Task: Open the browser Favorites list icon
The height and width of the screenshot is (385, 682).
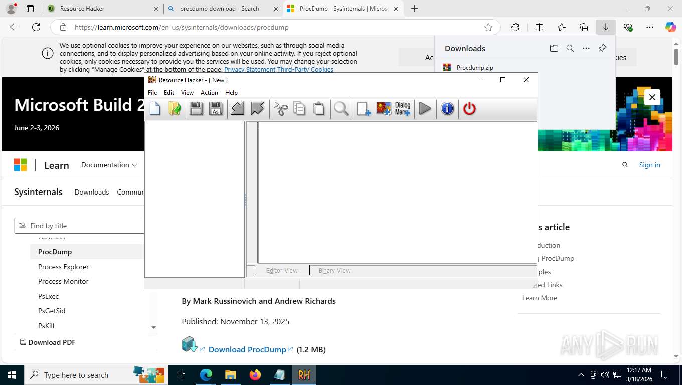Action: (562, 27)
